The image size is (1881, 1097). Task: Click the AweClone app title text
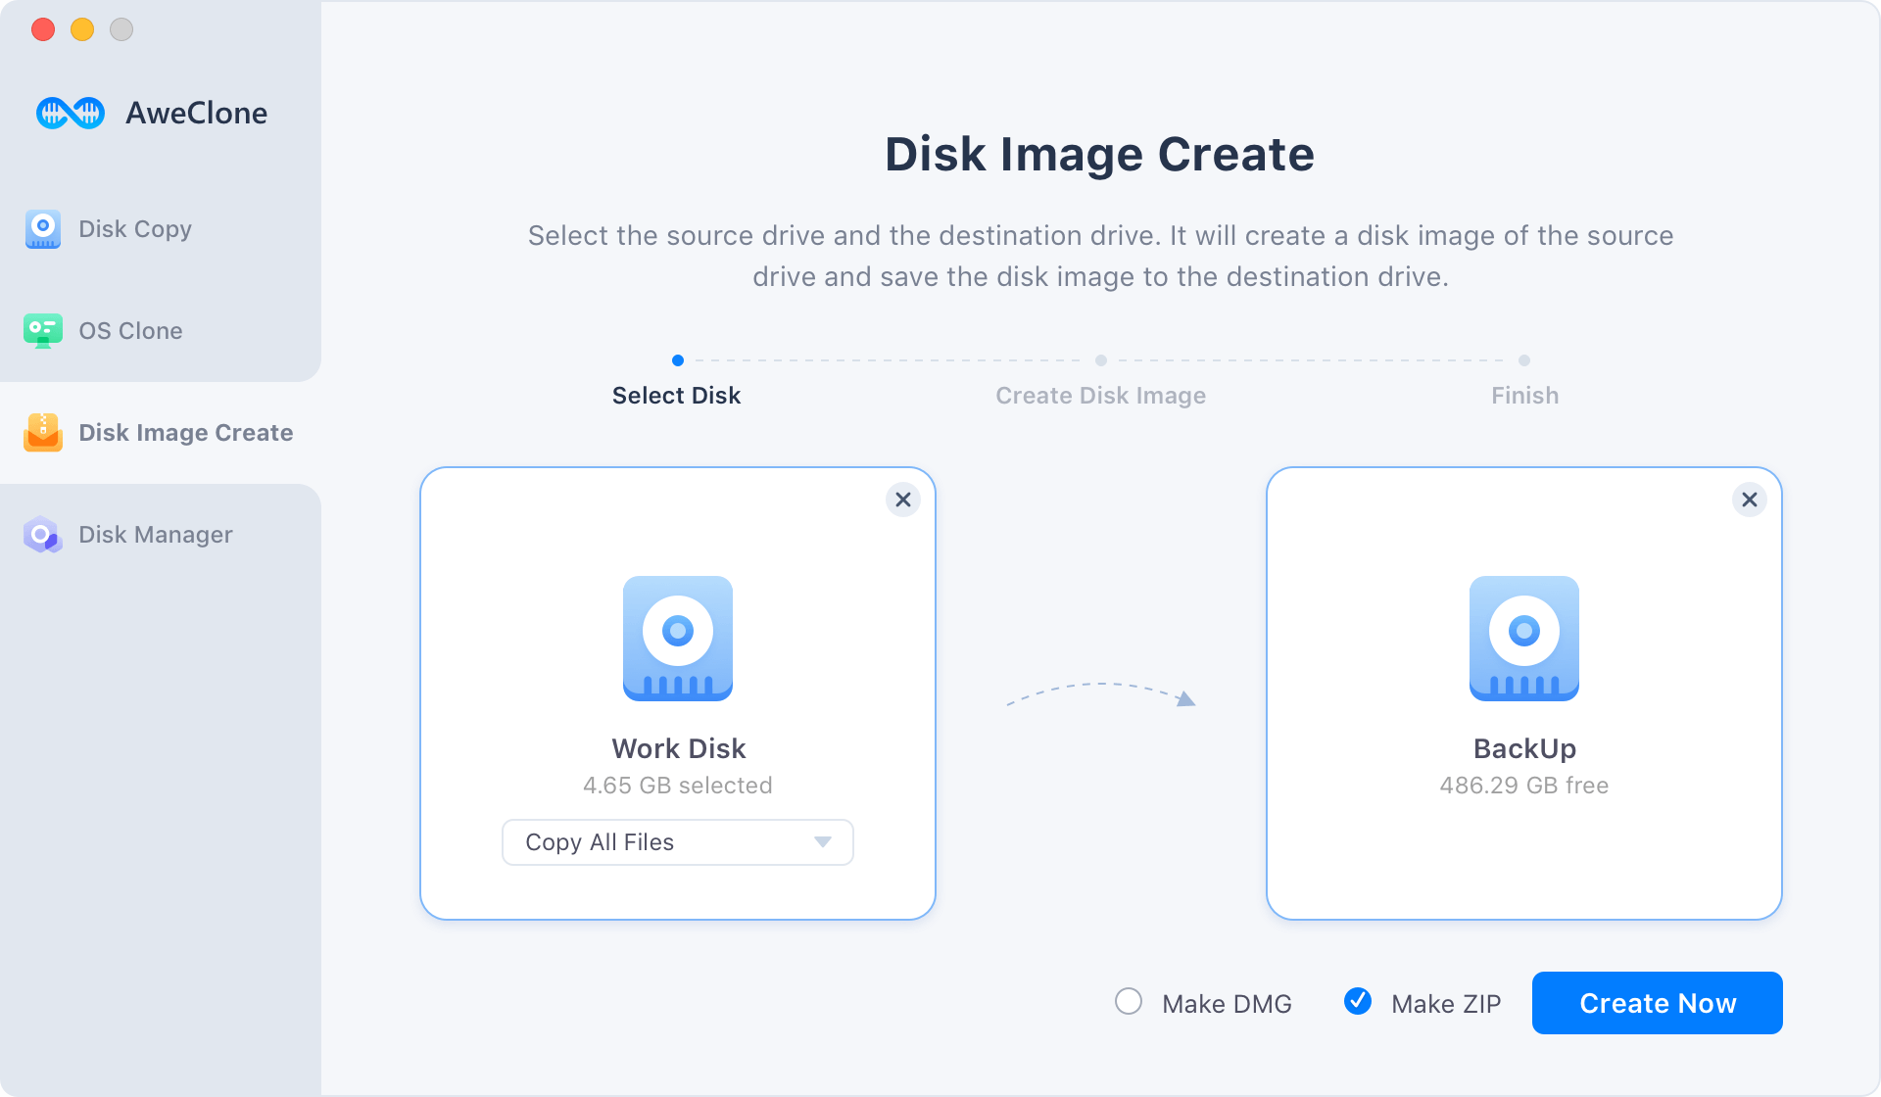pos(197,114)
